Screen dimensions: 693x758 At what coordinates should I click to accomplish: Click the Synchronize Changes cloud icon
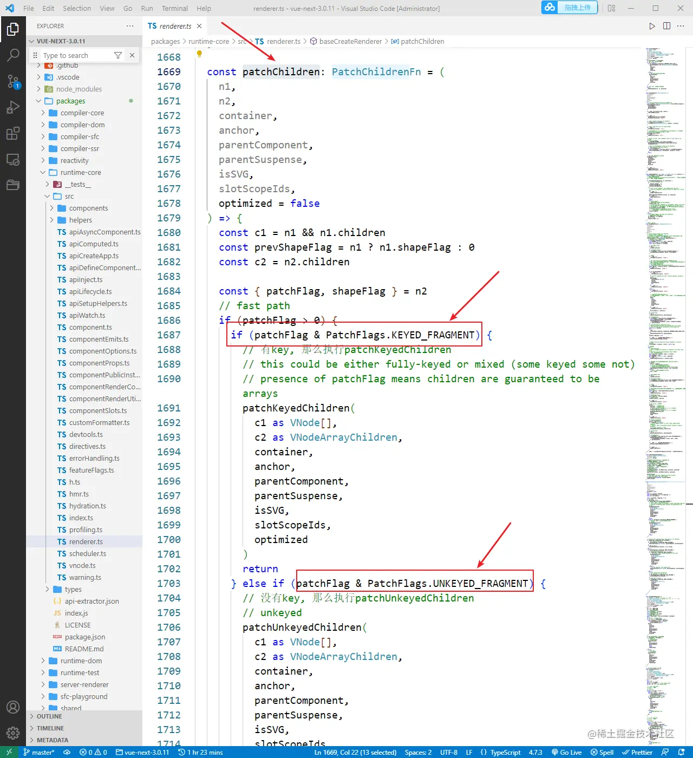(67, 752)
